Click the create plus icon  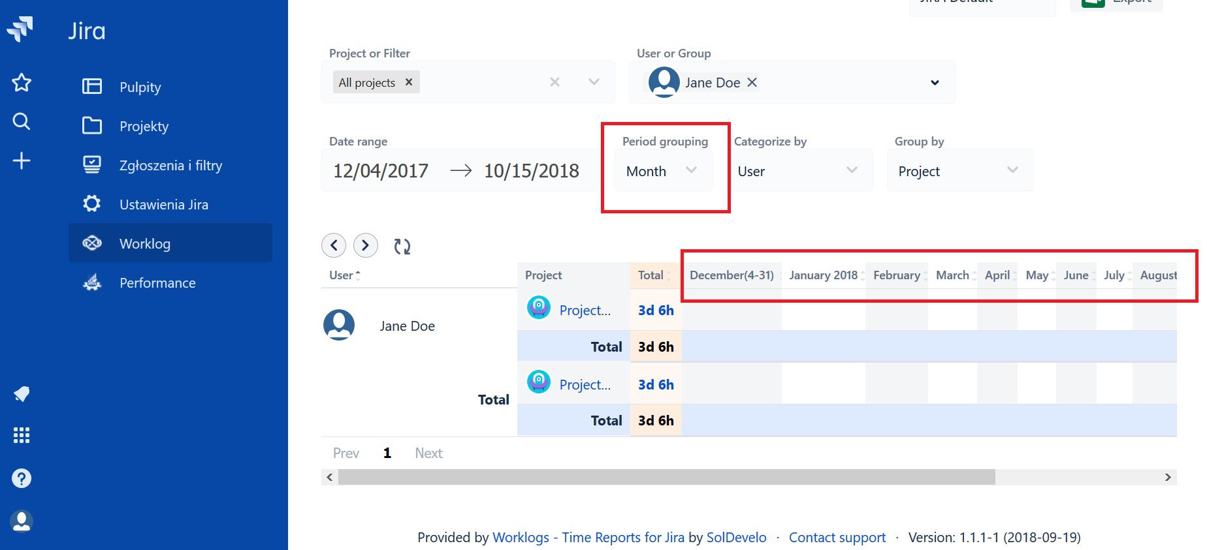coord(22,160)
